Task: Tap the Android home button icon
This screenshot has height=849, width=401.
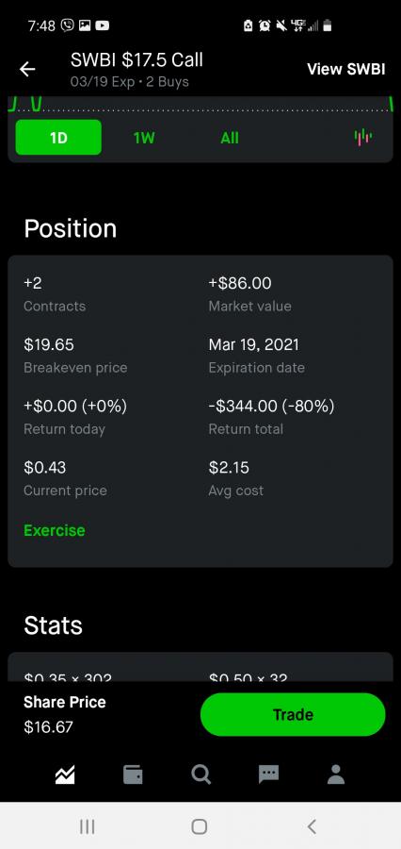Action: (200, 826)
